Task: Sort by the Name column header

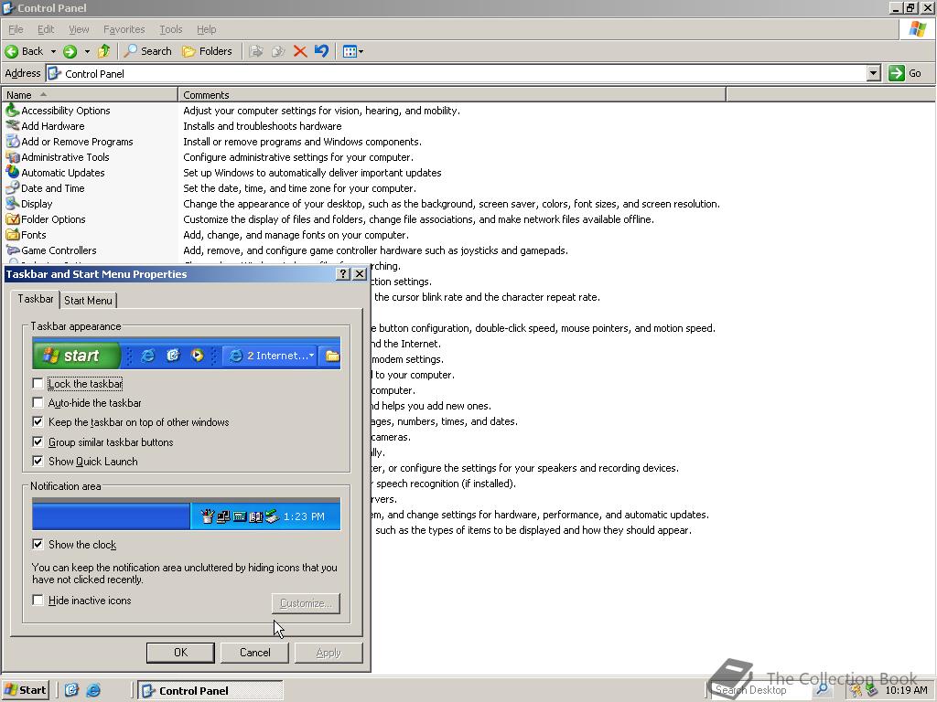Action: click(90, 95)
